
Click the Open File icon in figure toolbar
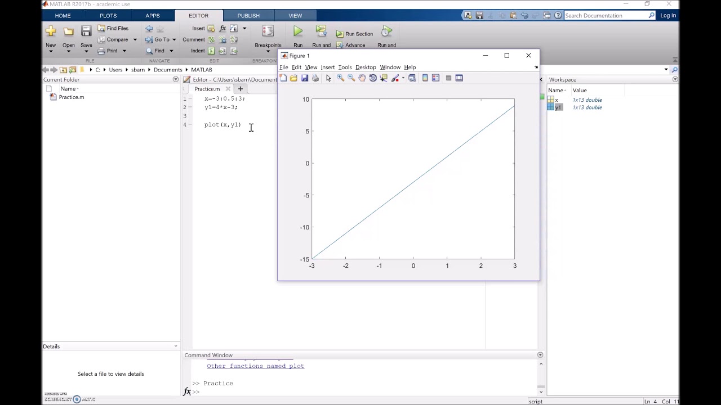pyautogui.click(x=293, y=78)
